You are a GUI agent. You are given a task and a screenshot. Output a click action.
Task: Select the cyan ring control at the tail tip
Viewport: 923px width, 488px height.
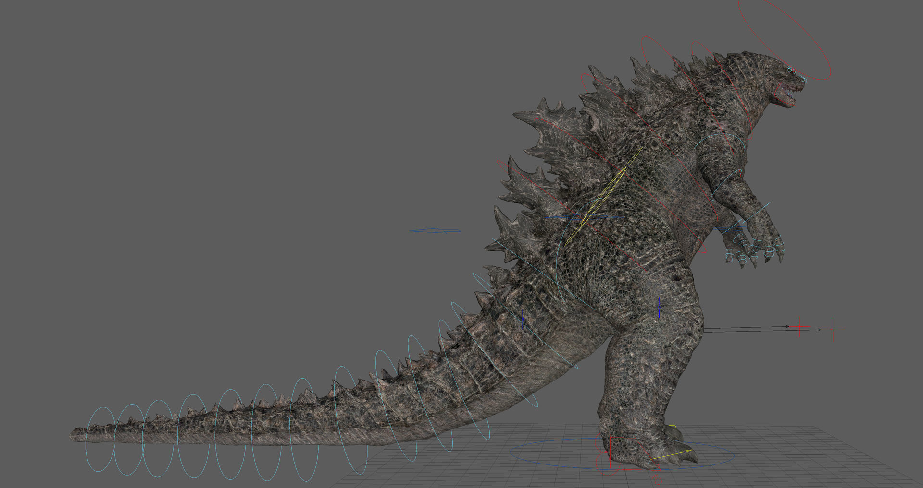(100, 439)
